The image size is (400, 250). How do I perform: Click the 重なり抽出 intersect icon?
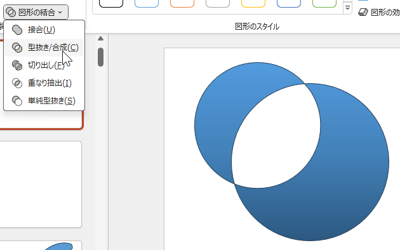pos(17,83)
